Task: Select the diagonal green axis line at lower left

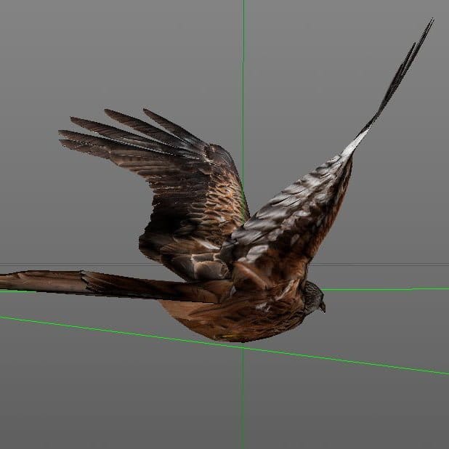Action: point(73,325)
